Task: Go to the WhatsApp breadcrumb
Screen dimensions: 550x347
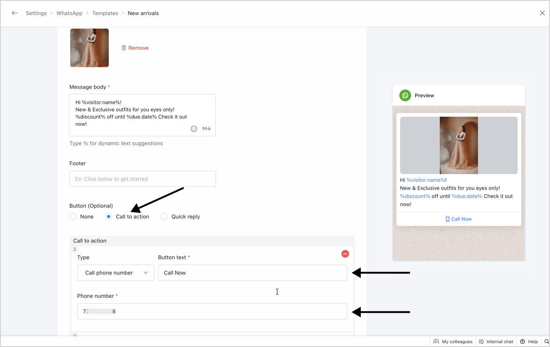Action: tap(69, 13)
